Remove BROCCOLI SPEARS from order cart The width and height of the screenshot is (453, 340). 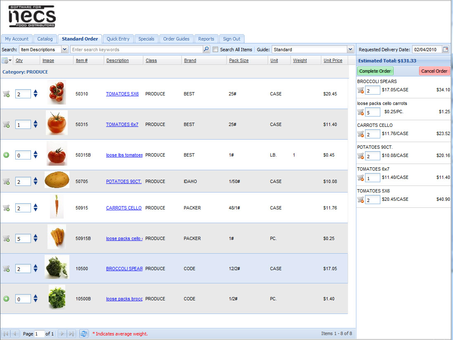(x=361, y=90)
